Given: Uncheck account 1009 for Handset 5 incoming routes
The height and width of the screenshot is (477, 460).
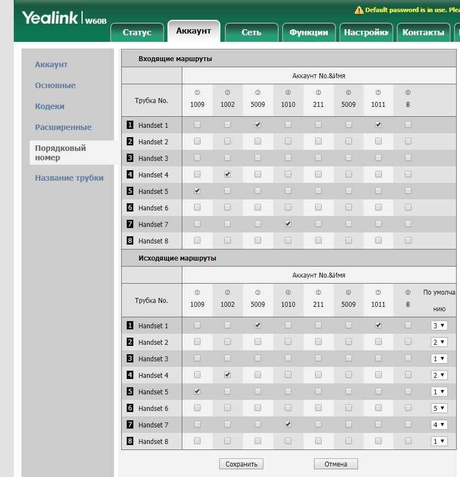Looking at the screenshot, I should [x=197, y=191].
